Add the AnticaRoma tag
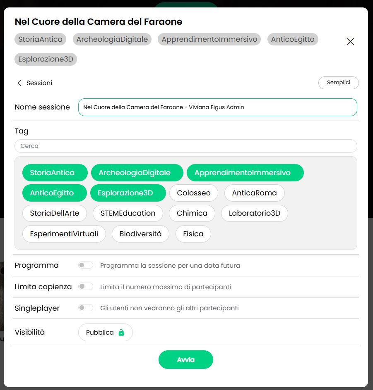 click(x=255, y=193)
